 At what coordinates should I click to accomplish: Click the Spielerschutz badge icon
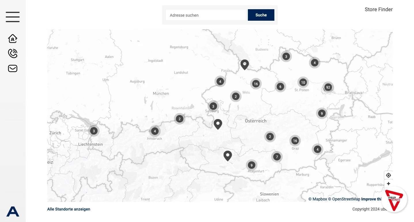(394, 200)
